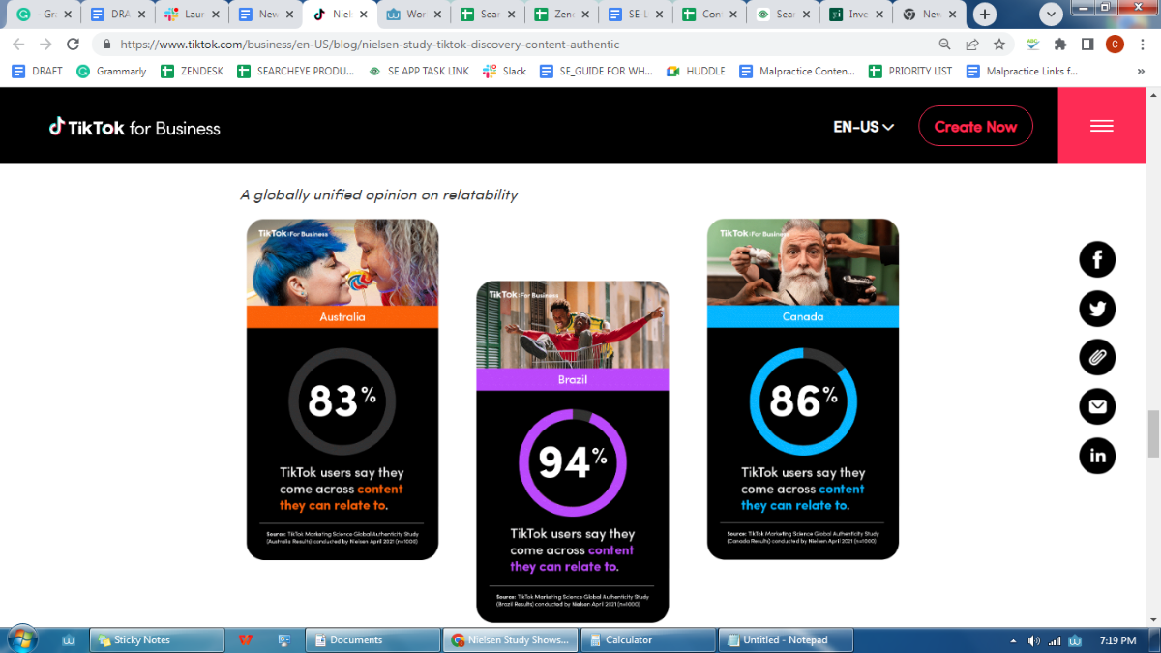Share article on Facebook

coord(1097,259)
